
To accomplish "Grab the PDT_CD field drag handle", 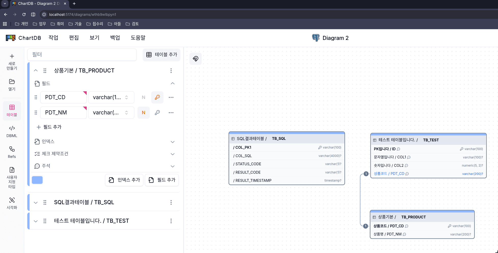I will [x=36, y=97].
